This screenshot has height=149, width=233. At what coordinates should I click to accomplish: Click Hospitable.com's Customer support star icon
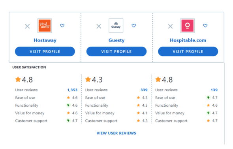point(209,121)
